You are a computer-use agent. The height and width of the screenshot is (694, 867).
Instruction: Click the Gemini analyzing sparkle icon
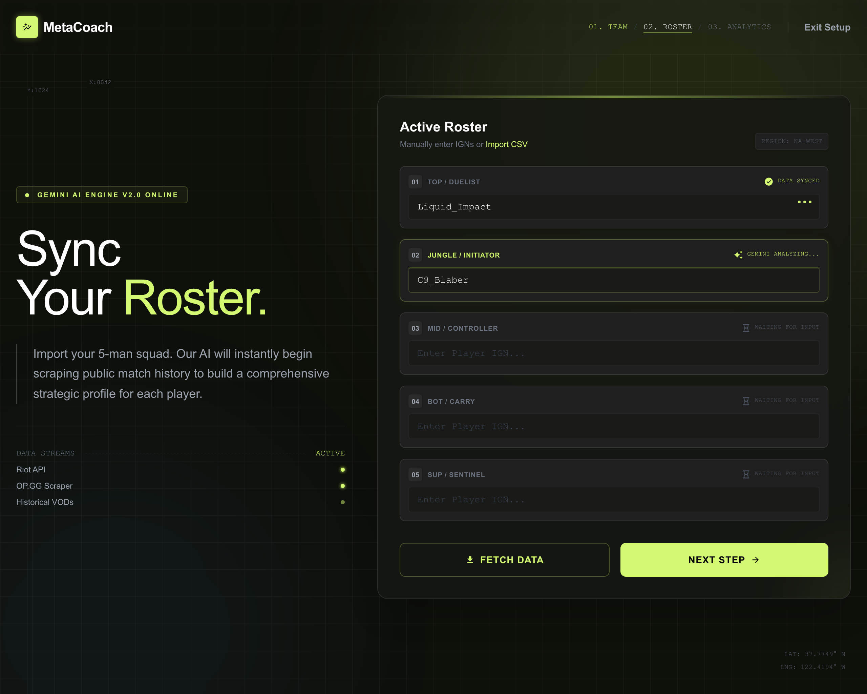[x=738, y=255]
